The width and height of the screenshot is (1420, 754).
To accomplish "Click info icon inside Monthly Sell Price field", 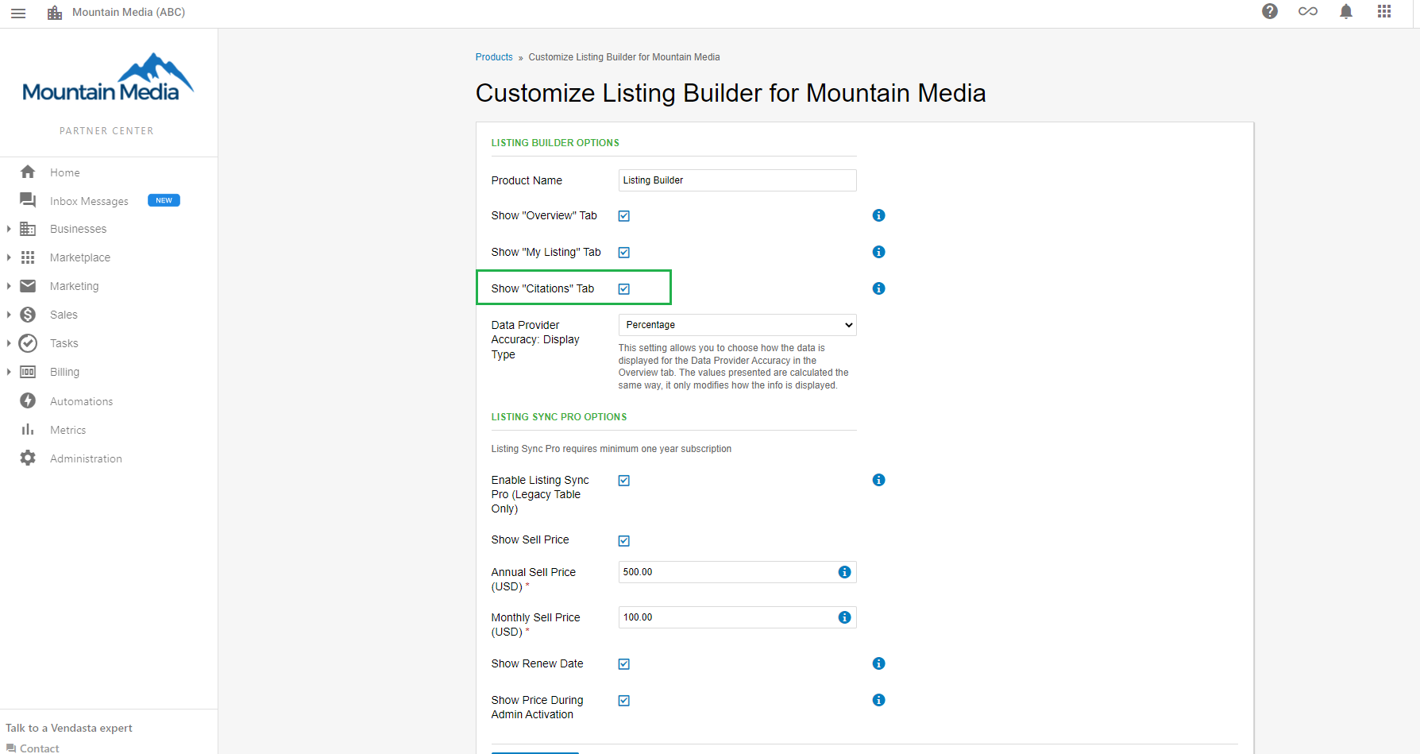I will click(844, 617).
